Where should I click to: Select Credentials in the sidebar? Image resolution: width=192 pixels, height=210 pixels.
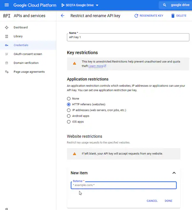click(x=21, y=45)
